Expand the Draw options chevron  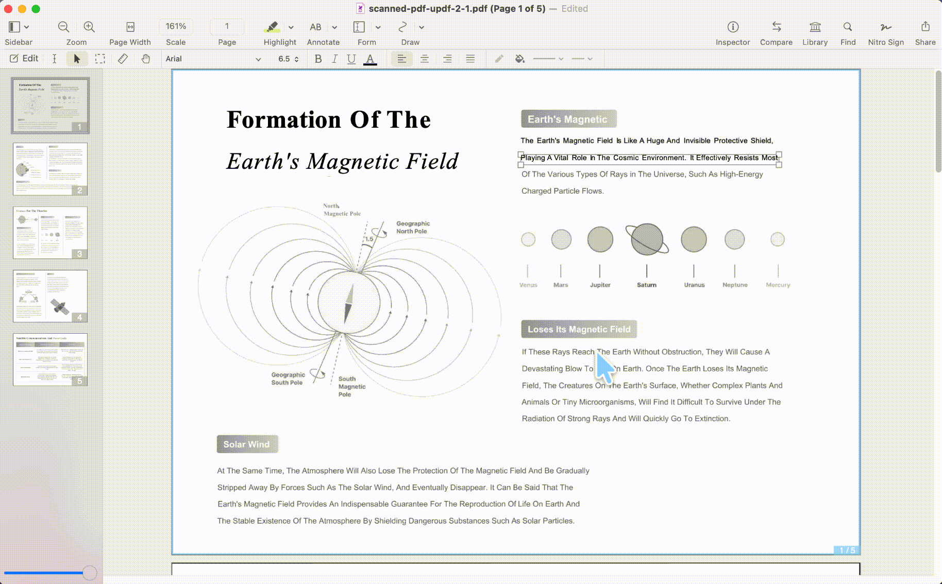pos(422,27)
